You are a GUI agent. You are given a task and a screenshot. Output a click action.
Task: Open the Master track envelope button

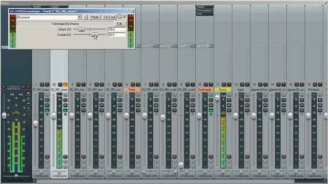(29, 103)
